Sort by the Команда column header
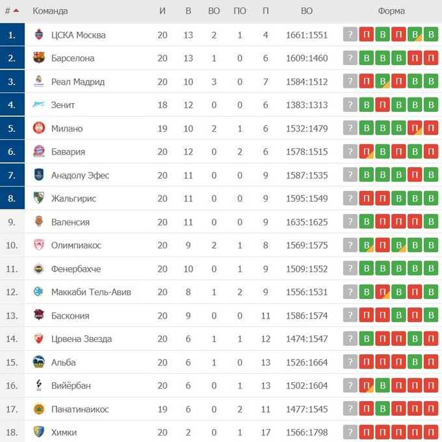 coord(50,11)
